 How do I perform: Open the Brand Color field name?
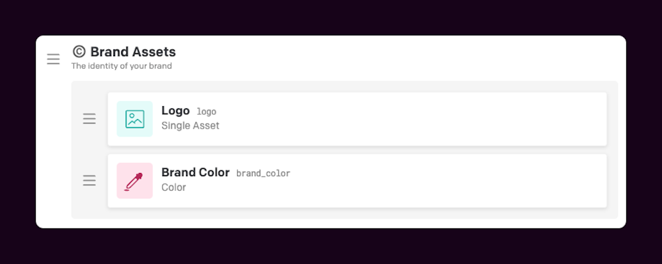click(195, 173)
